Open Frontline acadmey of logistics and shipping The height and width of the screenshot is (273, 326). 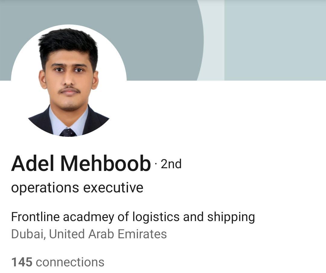pos(133,217)
